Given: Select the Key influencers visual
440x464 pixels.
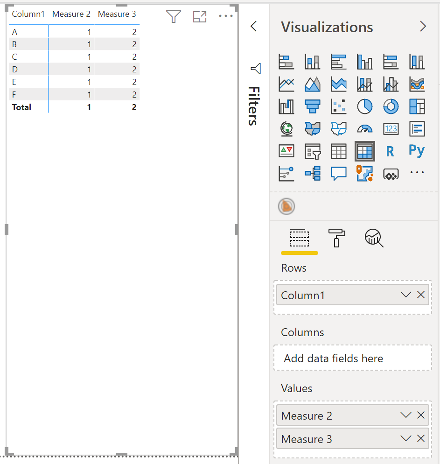Looking at the screenshot, I should click(286, 173).
